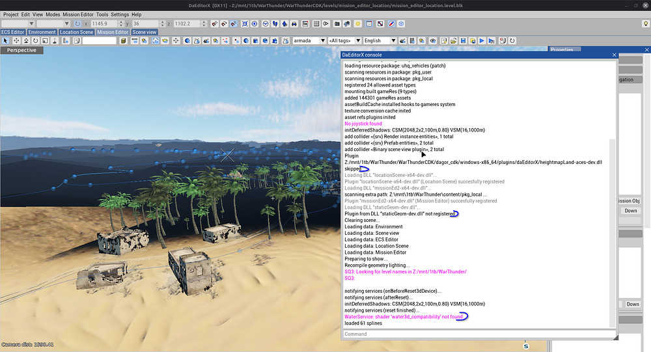
Task: Open the Settings menu
Action: (x=120, y=14)
